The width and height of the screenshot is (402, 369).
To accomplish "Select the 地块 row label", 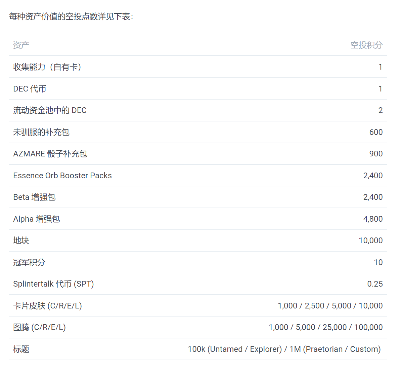I will tap(21, 241).
